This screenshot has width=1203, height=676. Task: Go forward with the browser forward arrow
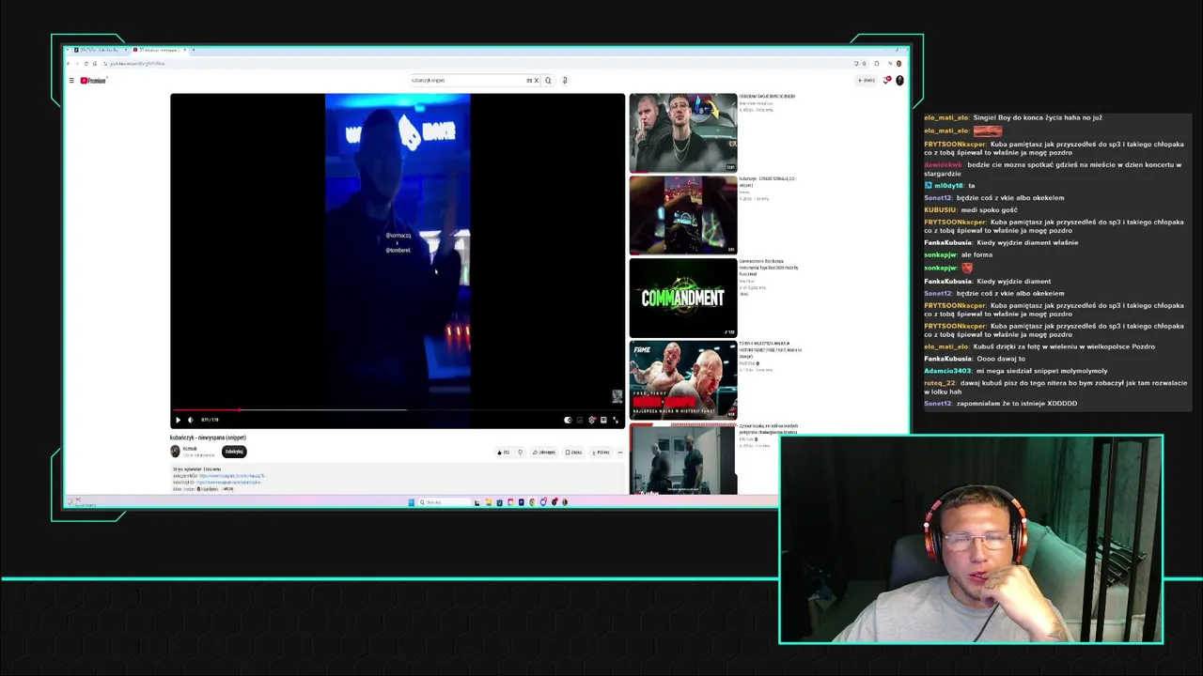point(77,64)
